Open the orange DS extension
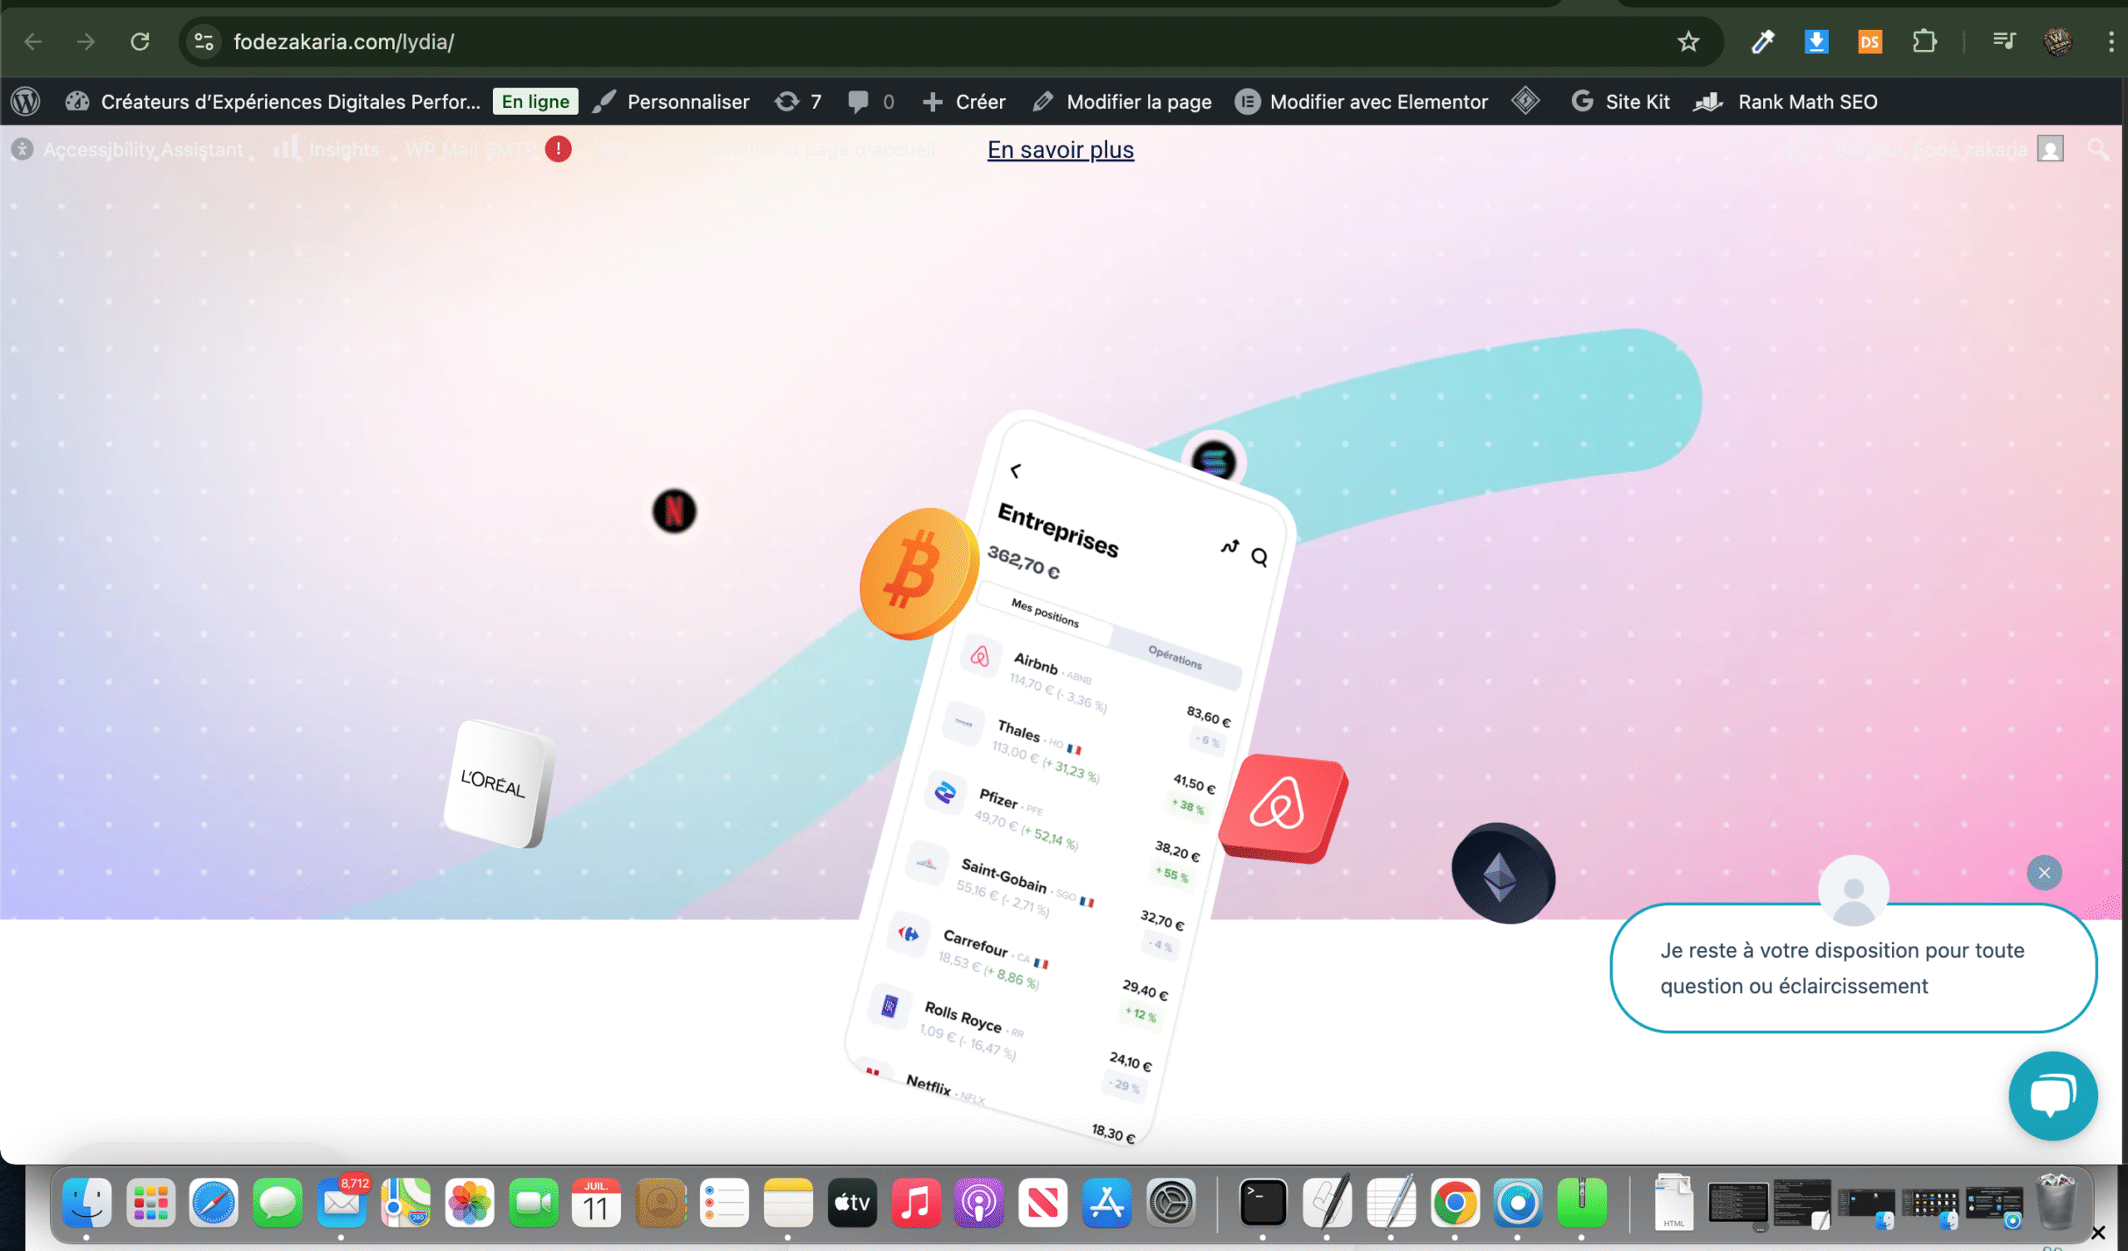Image resolution: width=2128 pixels, height=1251 pixels. click(1870, 42)
